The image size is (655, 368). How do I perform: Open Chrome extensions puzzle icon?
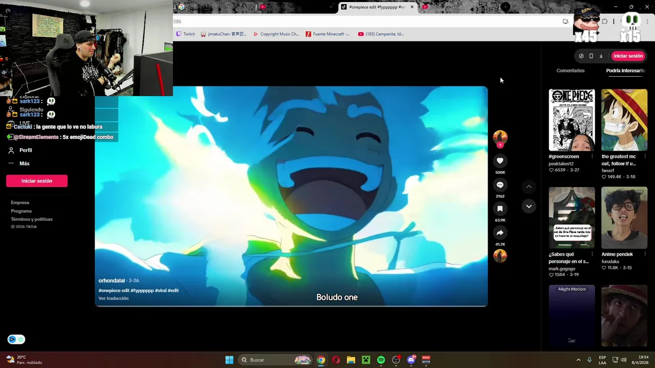coord(605,21)
